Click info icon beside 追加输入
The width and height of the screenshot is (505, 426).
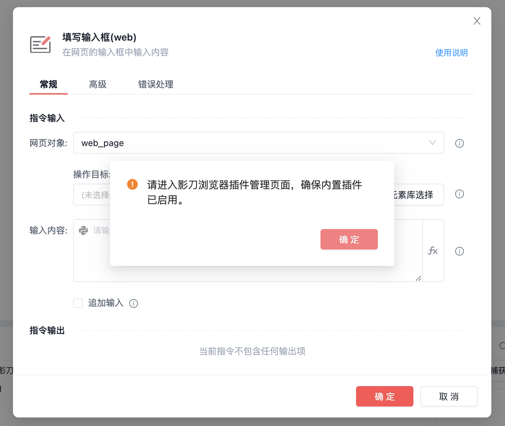pos(134,303)
